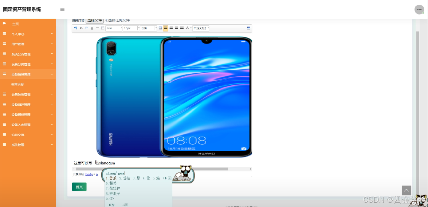Image resolution: width=428 pixels, height=207 pixels.
Task: Click the font color A icon
Action: 188,28
